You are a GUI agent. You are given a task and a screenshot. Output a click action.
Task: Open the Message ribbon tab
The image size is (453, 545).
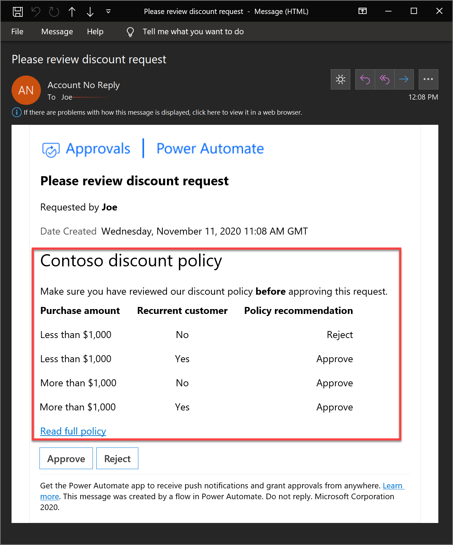57,31
